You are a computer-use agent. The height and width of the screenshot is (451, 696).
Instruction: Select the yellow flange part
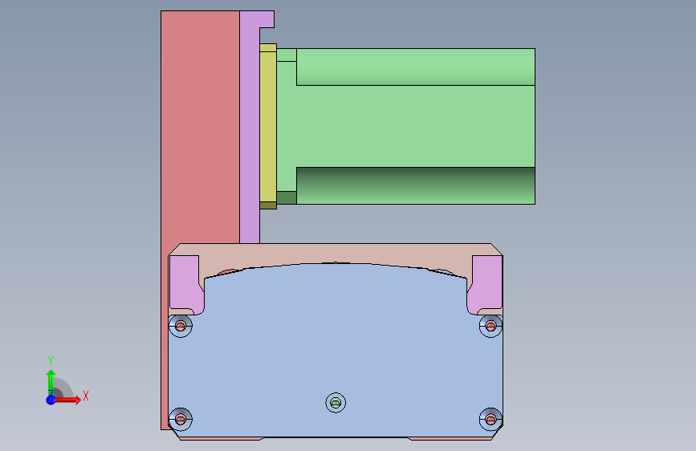click(268, 127)
